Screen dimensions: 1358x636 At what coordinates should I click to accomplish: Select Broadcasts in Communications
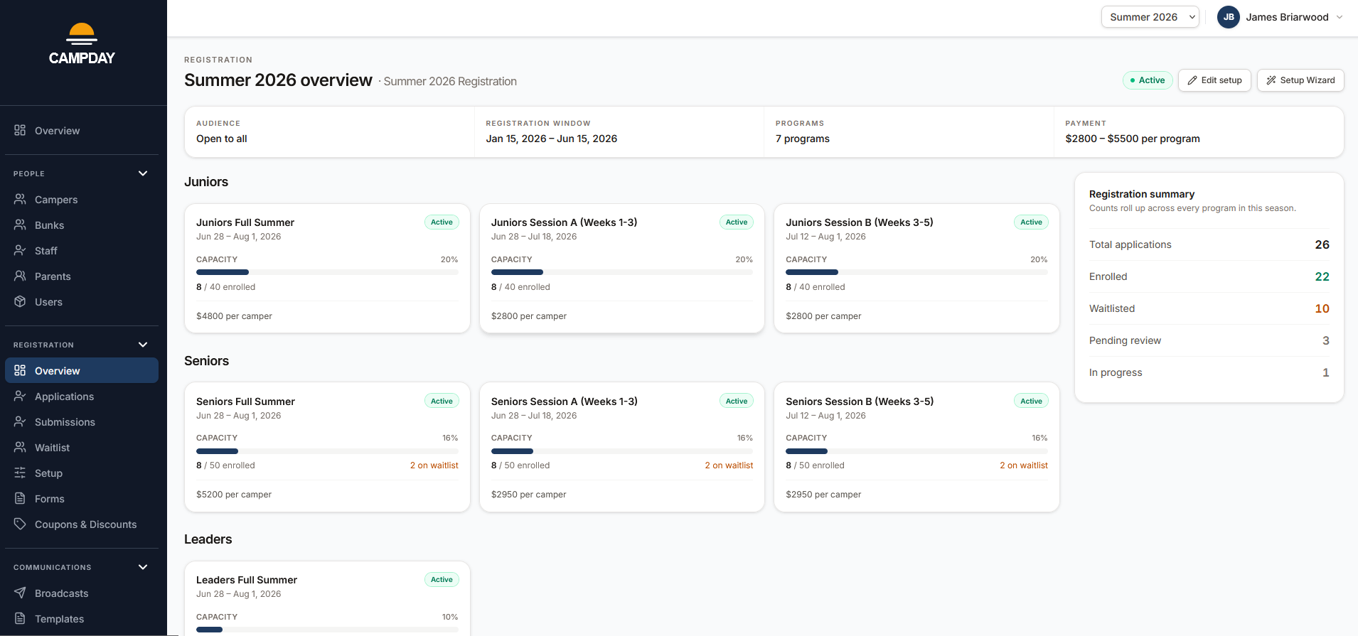[x=82, y=593]
